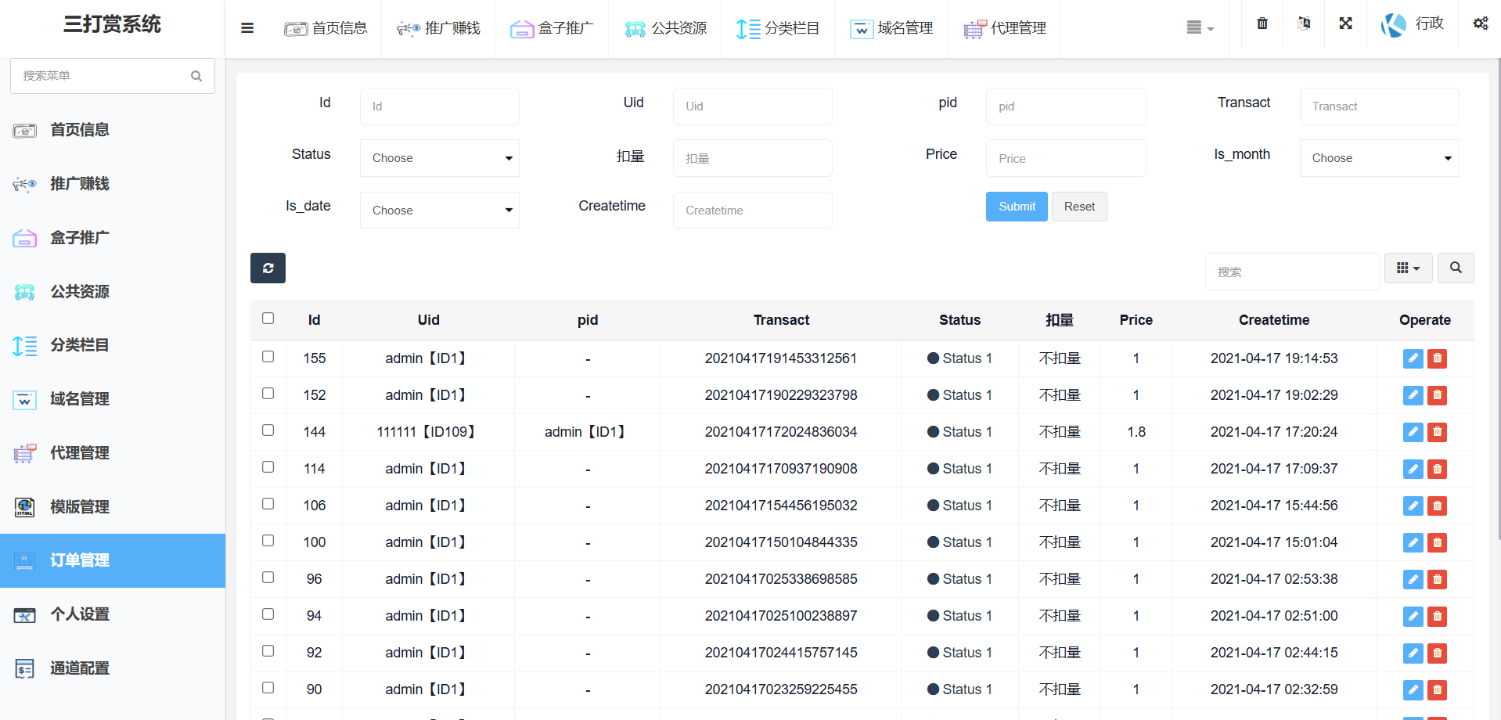The width and height of the screenshot is (1501, 720).
Task: Select 通道配置 in the sidebar
Action: pyautogui.click(x=80, y=668)
